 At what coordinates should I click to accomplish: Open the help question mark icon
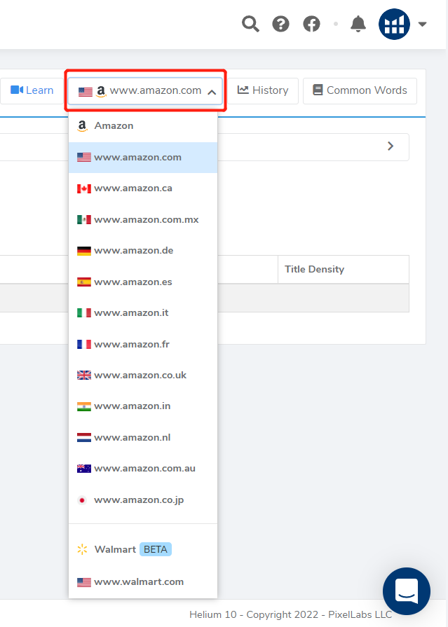[280, 25]
